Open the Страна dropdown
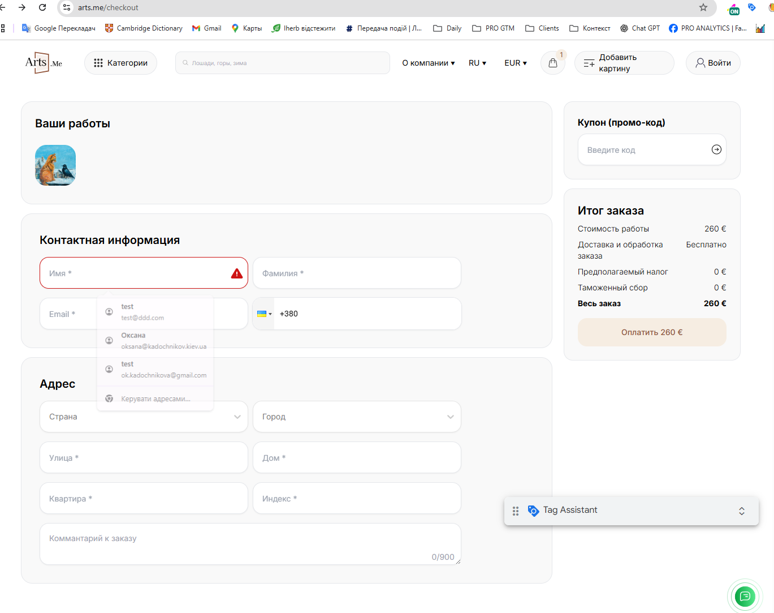 [144, 417]
